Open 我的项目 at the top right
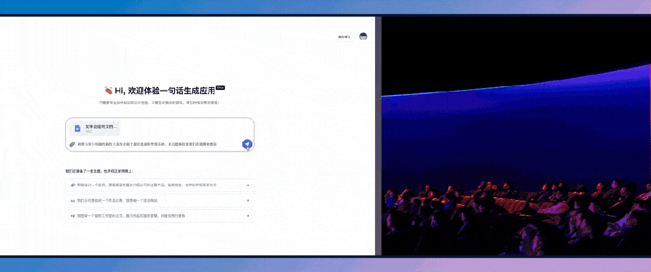 [344, 37]
